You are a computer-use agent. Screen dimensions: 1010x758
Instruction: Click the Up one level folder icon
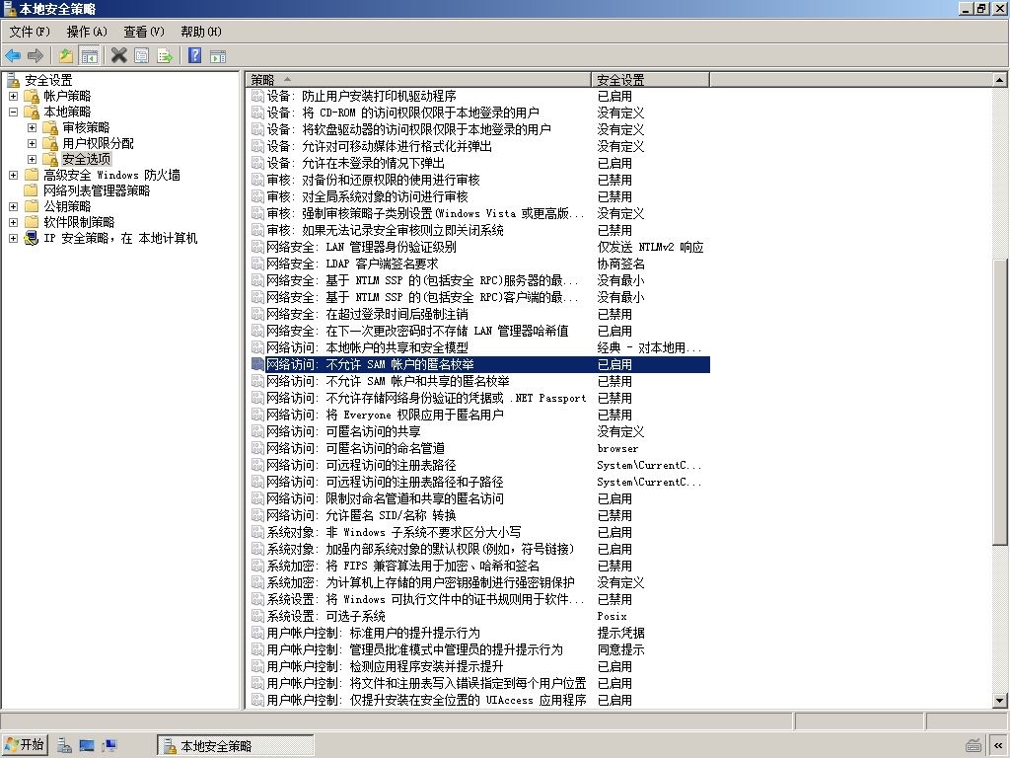click(x=66, y=55)
